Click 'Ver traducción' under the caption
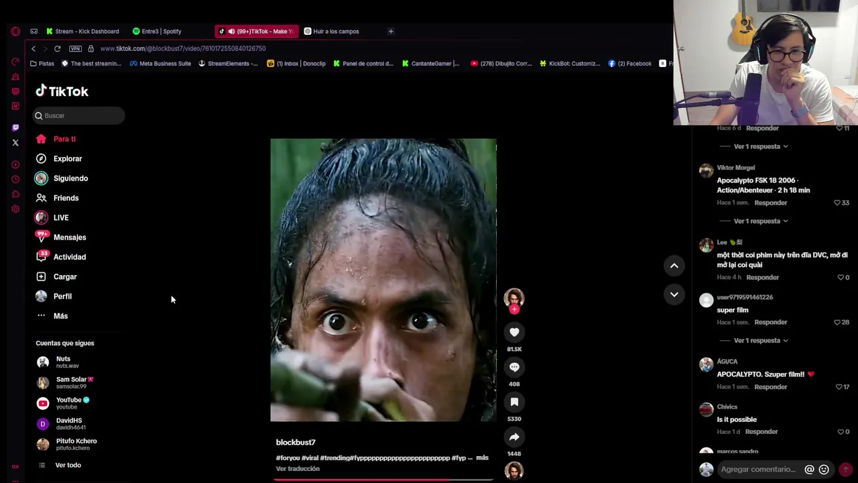 (x=298, y=468)
